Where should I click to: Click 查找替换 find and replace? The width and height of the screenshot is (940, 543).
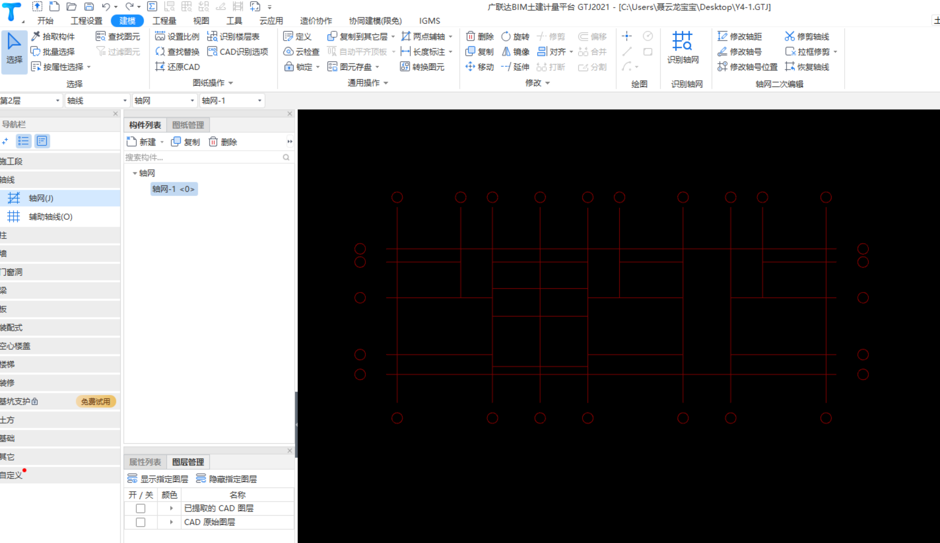pos(177,52)
